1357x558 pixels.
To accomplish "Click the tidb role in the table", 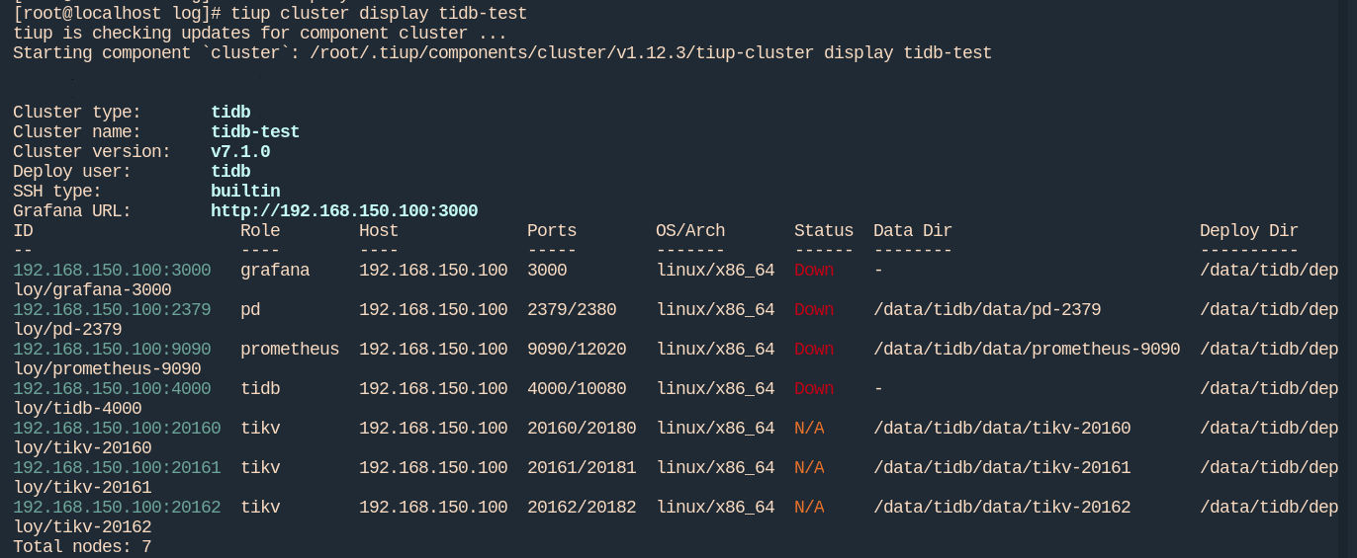I will pos(260,388).
